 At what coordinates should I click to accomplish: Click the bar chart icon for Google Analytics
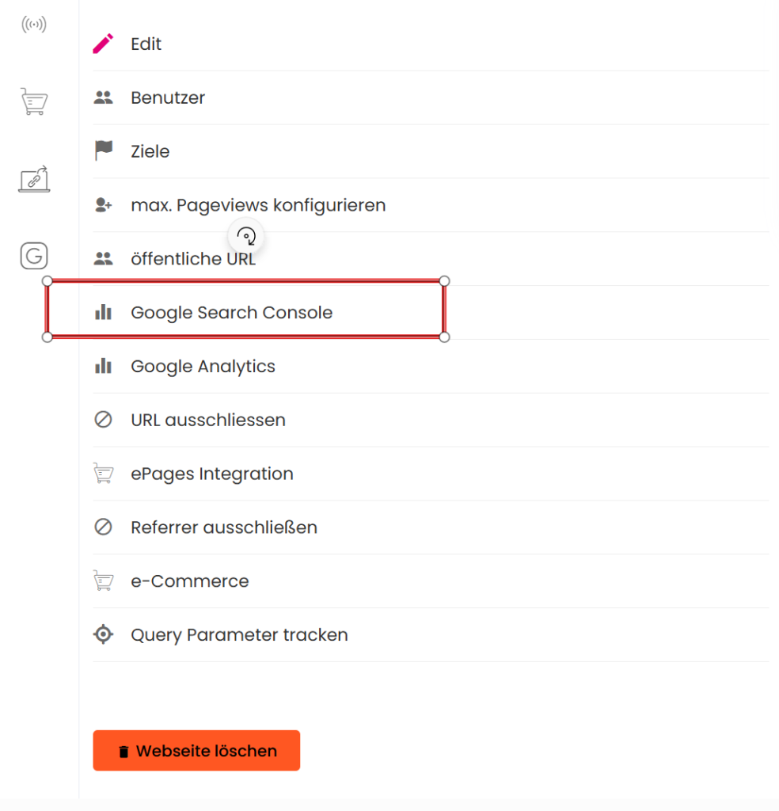click(x=103, y=366)
